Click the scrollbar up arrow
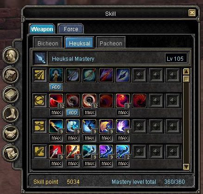This screenshot has width=203, height=194. (186, 71)
